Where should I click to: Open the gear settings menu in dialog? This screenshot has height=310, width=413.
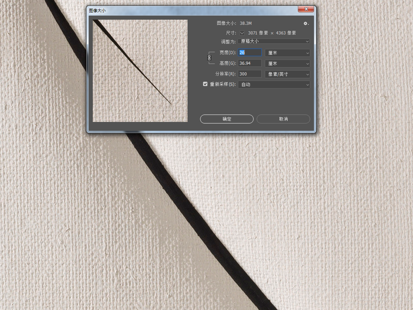coord(306,23)
